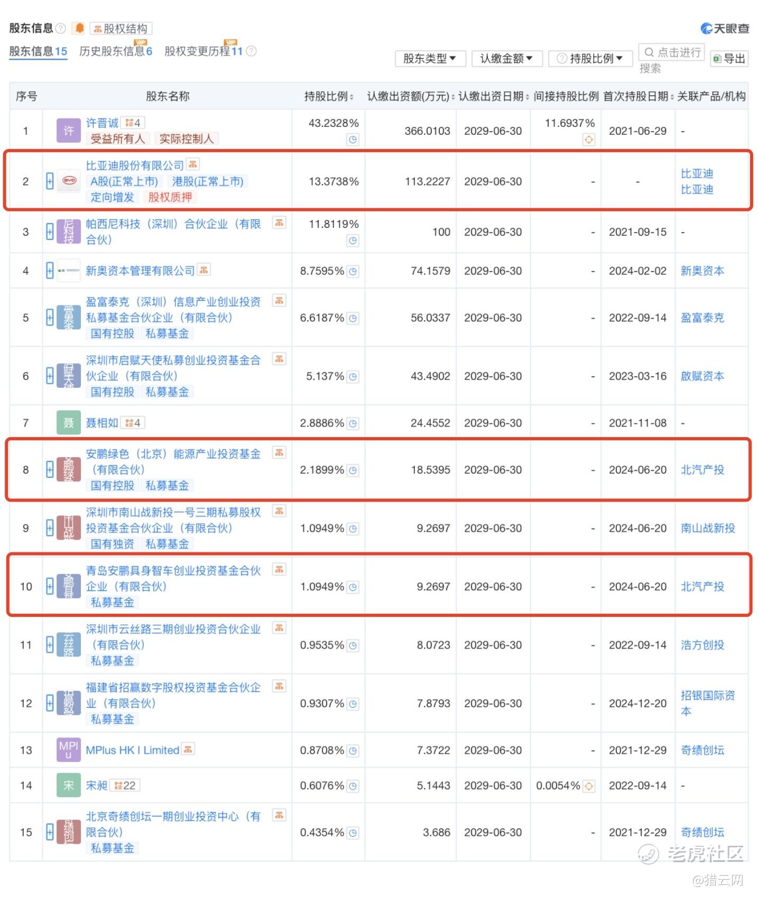Click the clock icon next to 5.137%
758x897 pixels.
coord(353,376)
